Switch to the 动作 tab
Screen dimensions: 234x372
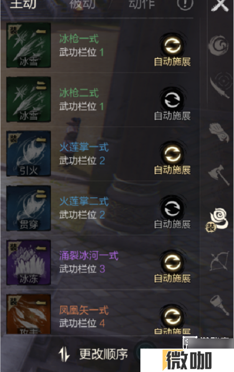click(142, 4)
